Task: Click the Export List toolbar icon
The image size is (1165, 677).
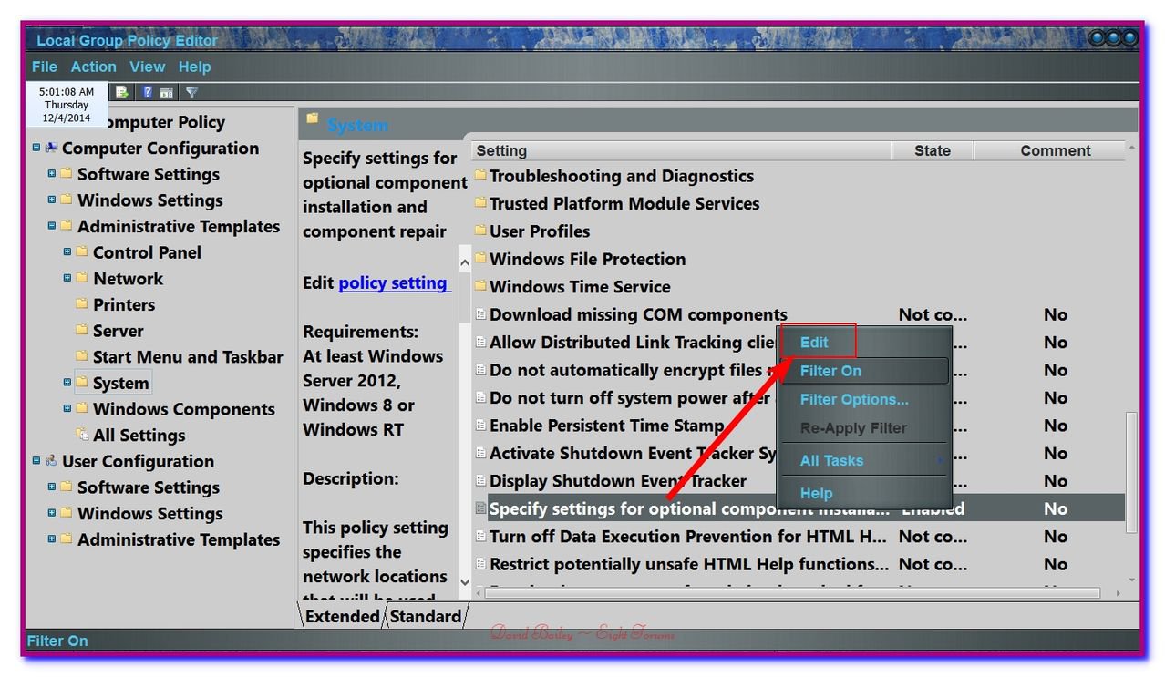Action: pyautogui.click(x=122, y=92)
